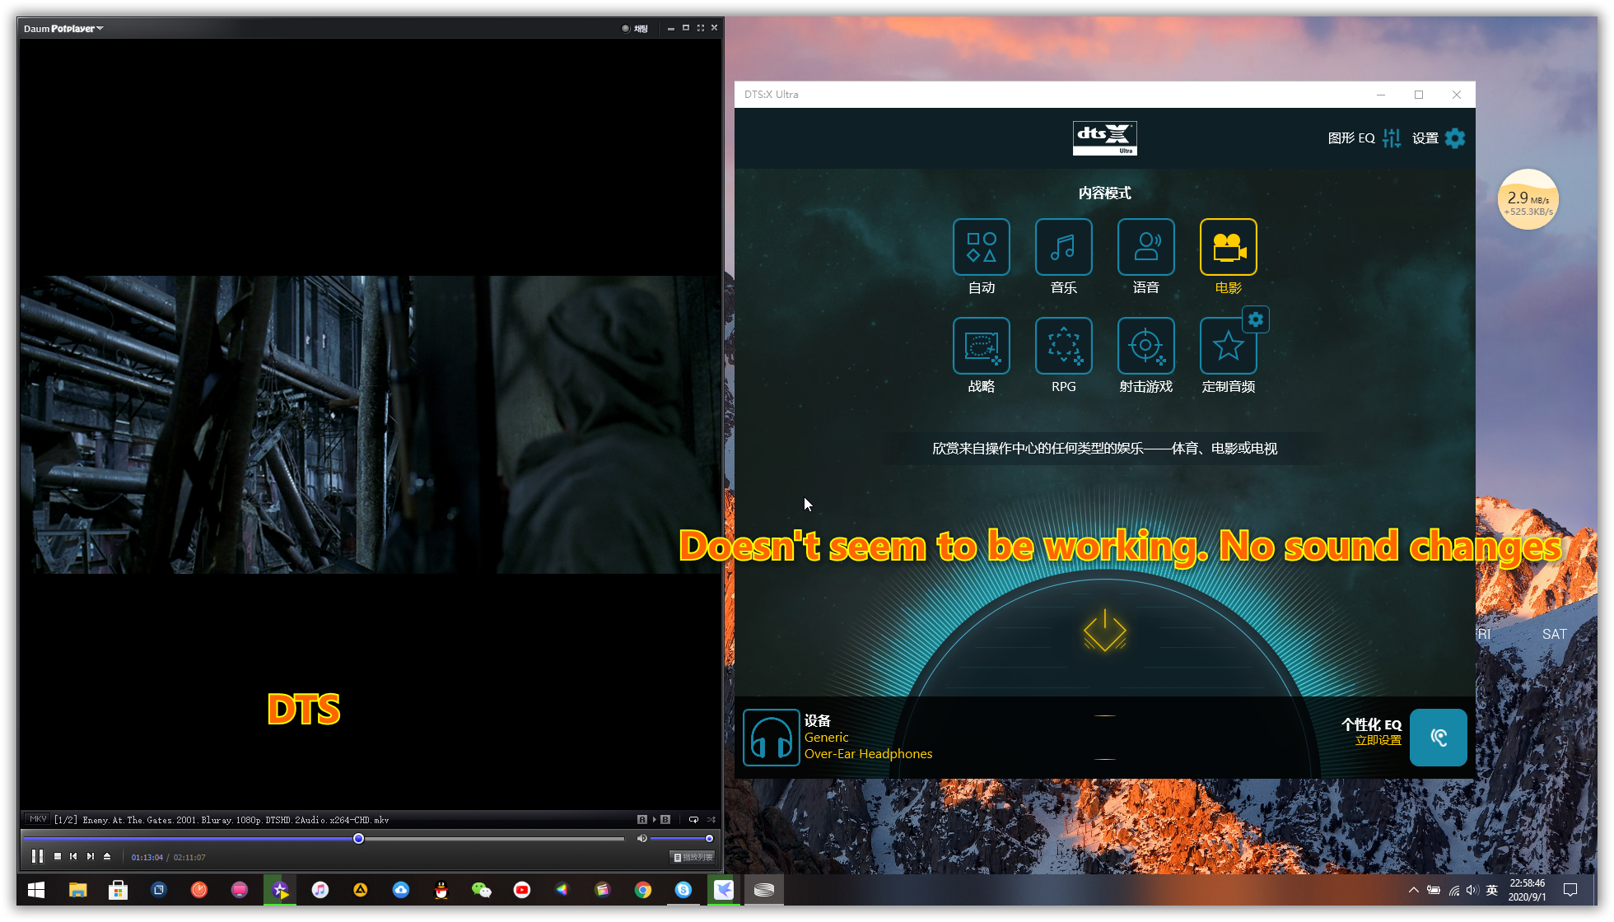Click the headphones device icon

click(772, 738)
